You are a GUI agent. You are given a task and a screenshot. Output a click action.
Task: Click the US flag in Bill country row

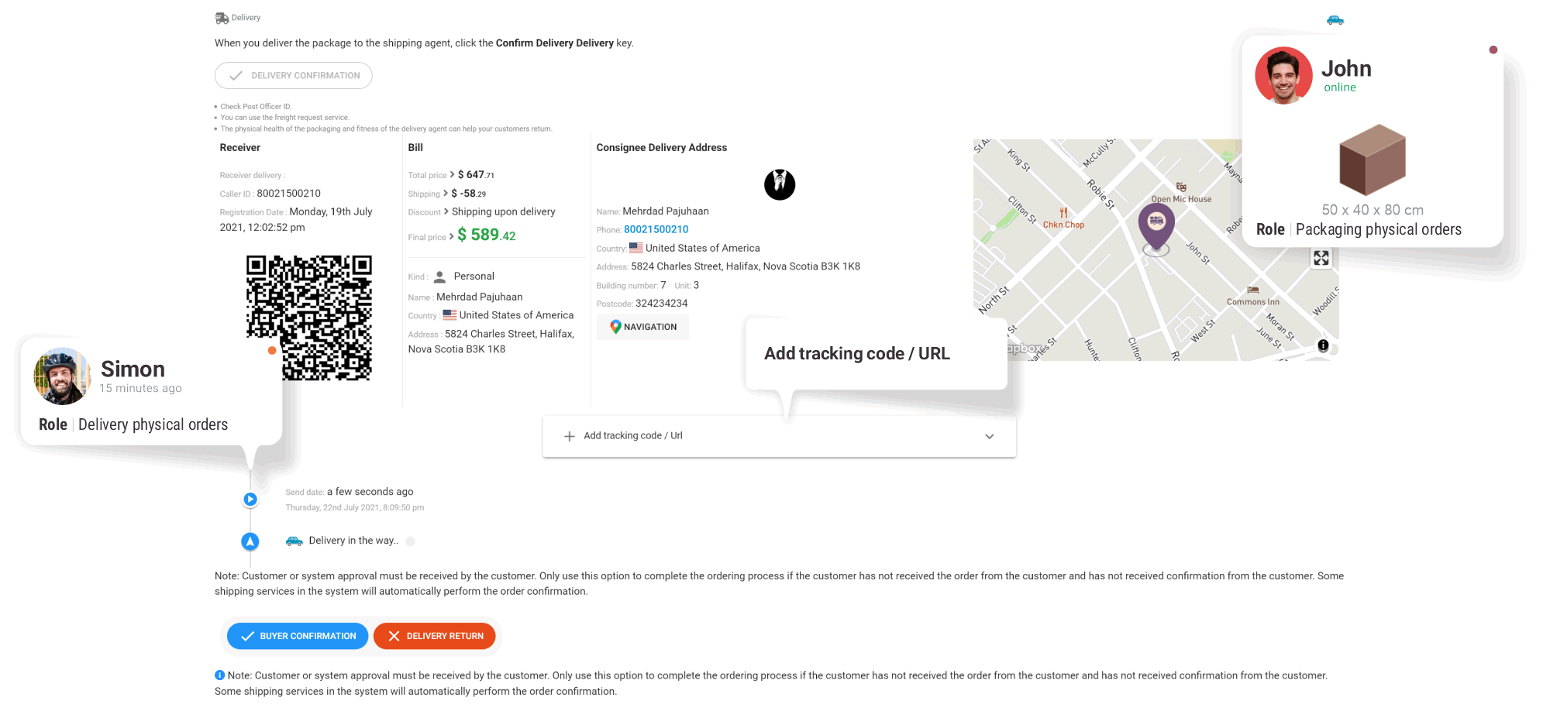coord(449,315)
